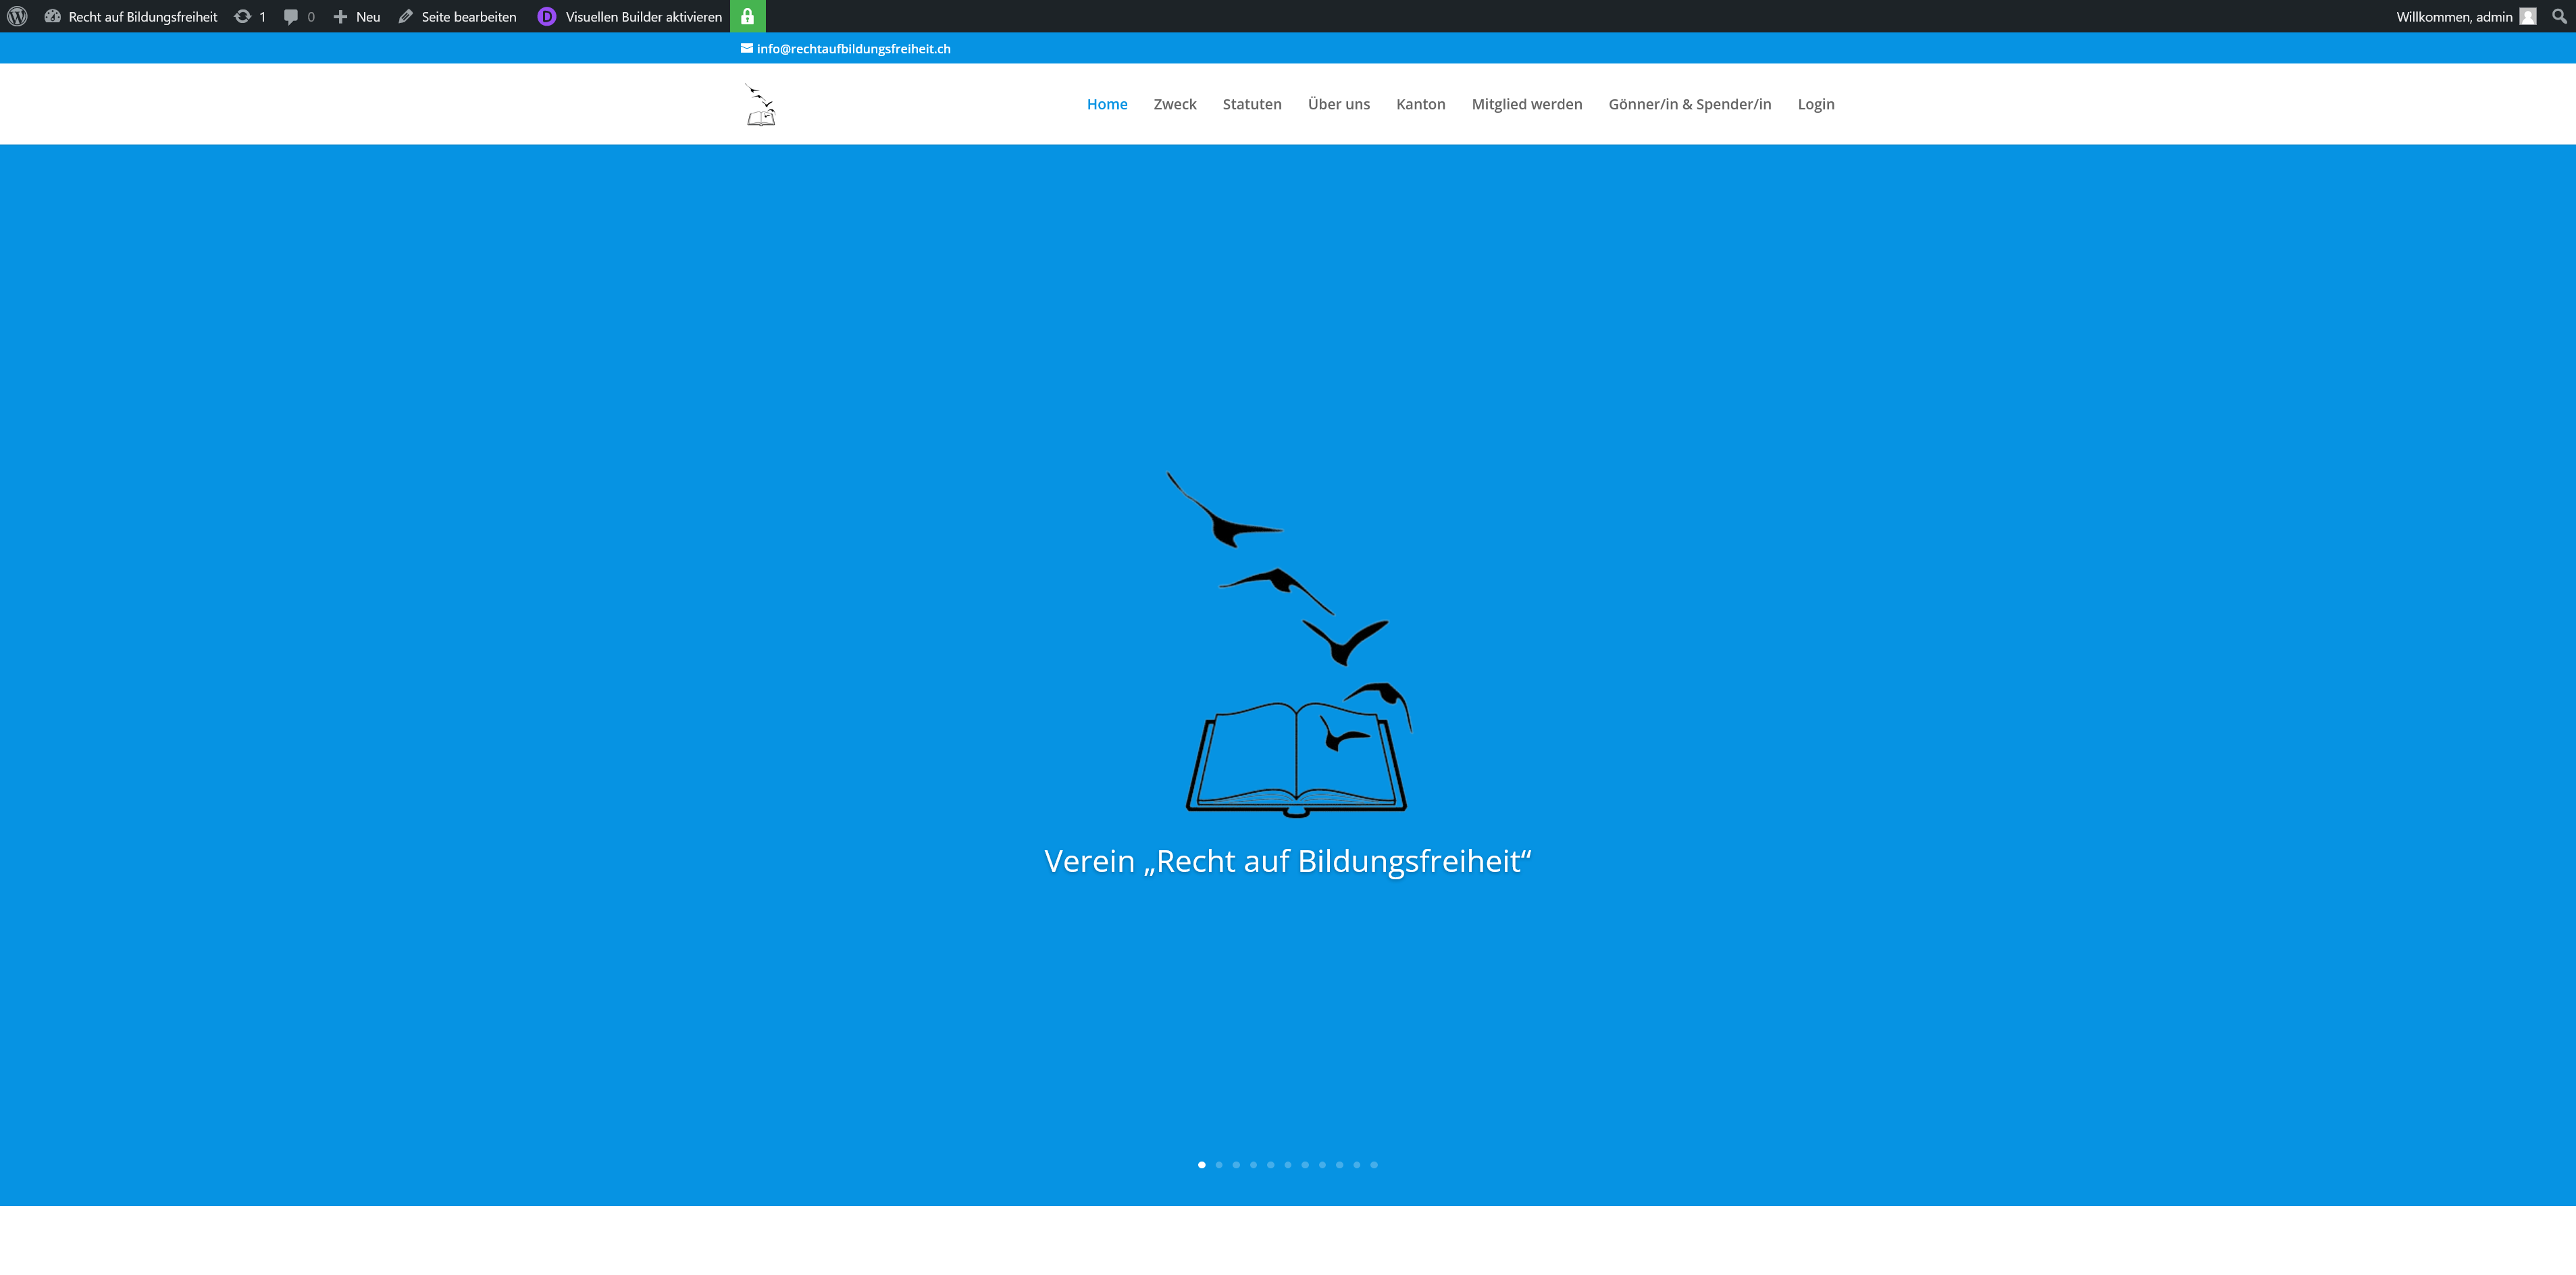The image size is (2576, 1275).
Task: Open the 'Mitglied werden' page
Action: (x=1526, y=104)
